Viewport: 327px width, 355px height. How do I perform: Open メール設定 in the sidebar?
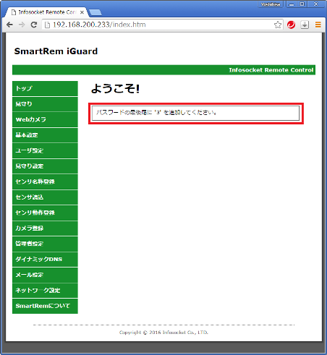coord(45,275)
